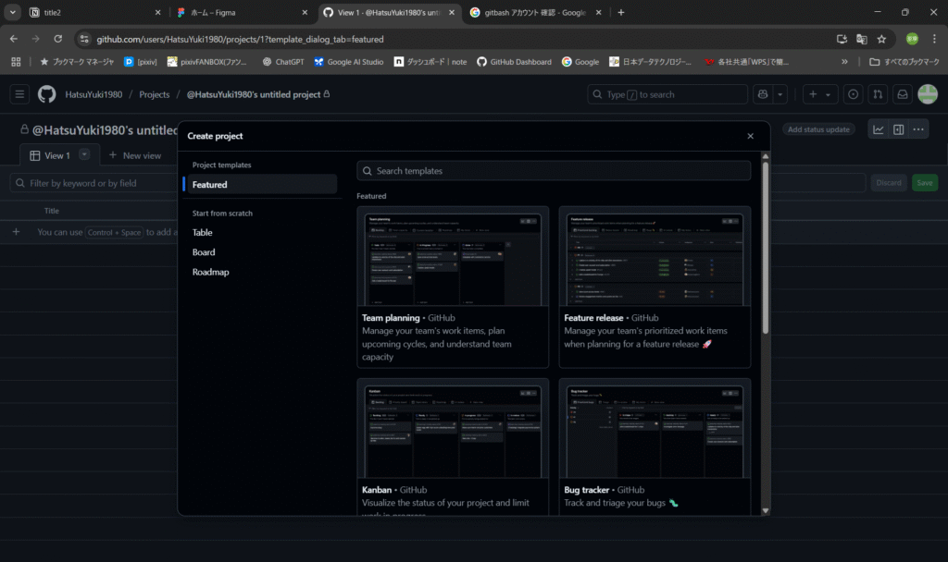The height and width of the screenshot is (562, 948).
Task: Click the browser address bar URL
Action: coord(240,39)
